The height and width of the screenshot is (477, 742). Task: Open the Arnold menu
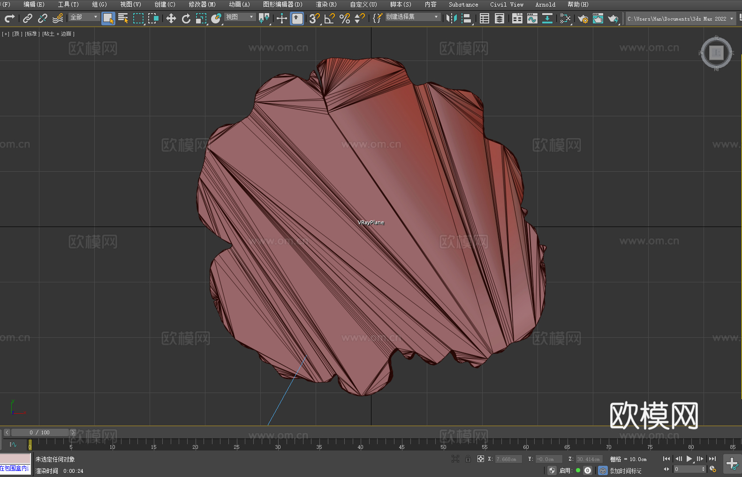click(x=545, y=4)
